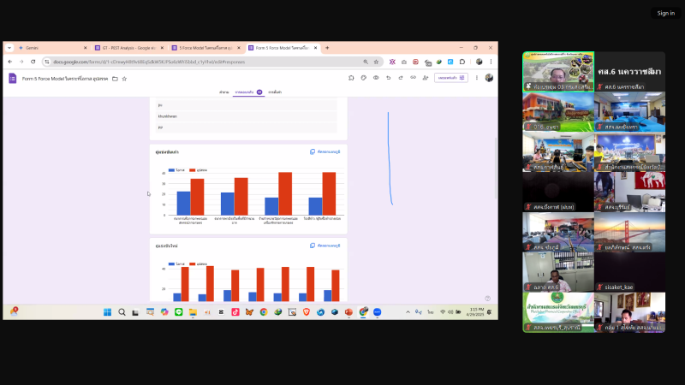Click the browser profile avatar
Viewport: 685px width, 385px height.
[x=479, y=62]
